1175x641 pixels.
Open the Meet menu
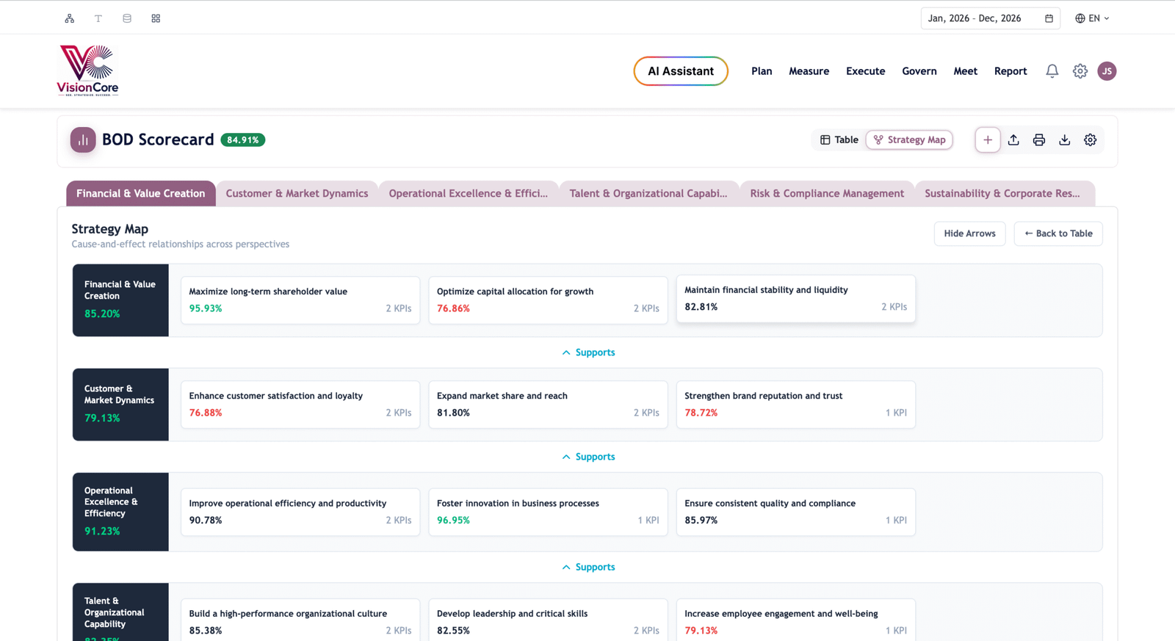click(x=966, y=71)
